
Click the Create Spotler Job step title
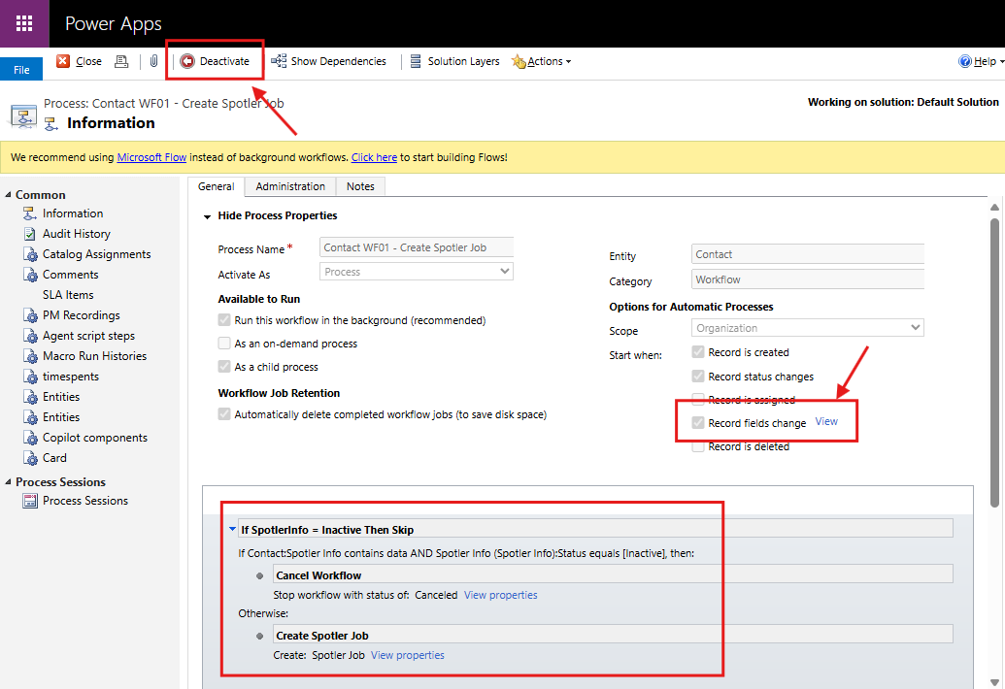click(x=322, y=636)
